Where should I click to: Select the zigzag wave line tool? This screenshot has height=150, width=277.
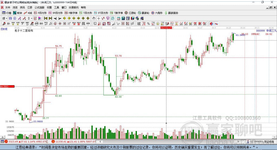click(x=118, y=24)
